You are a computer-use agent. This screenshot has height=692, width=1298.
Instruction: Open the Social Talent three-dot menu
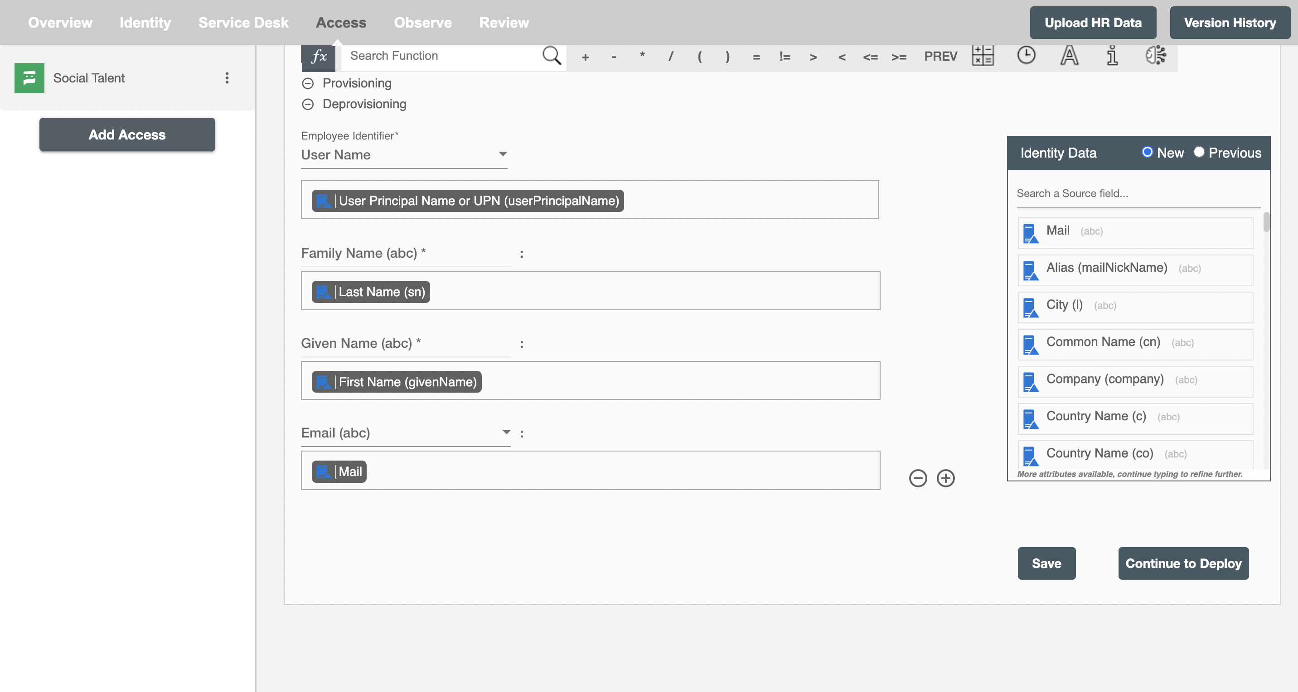click(x=227, y=78)
